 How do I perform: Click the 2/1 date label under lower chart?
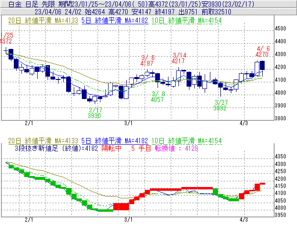pyautogui.click(x=29, y=219)
